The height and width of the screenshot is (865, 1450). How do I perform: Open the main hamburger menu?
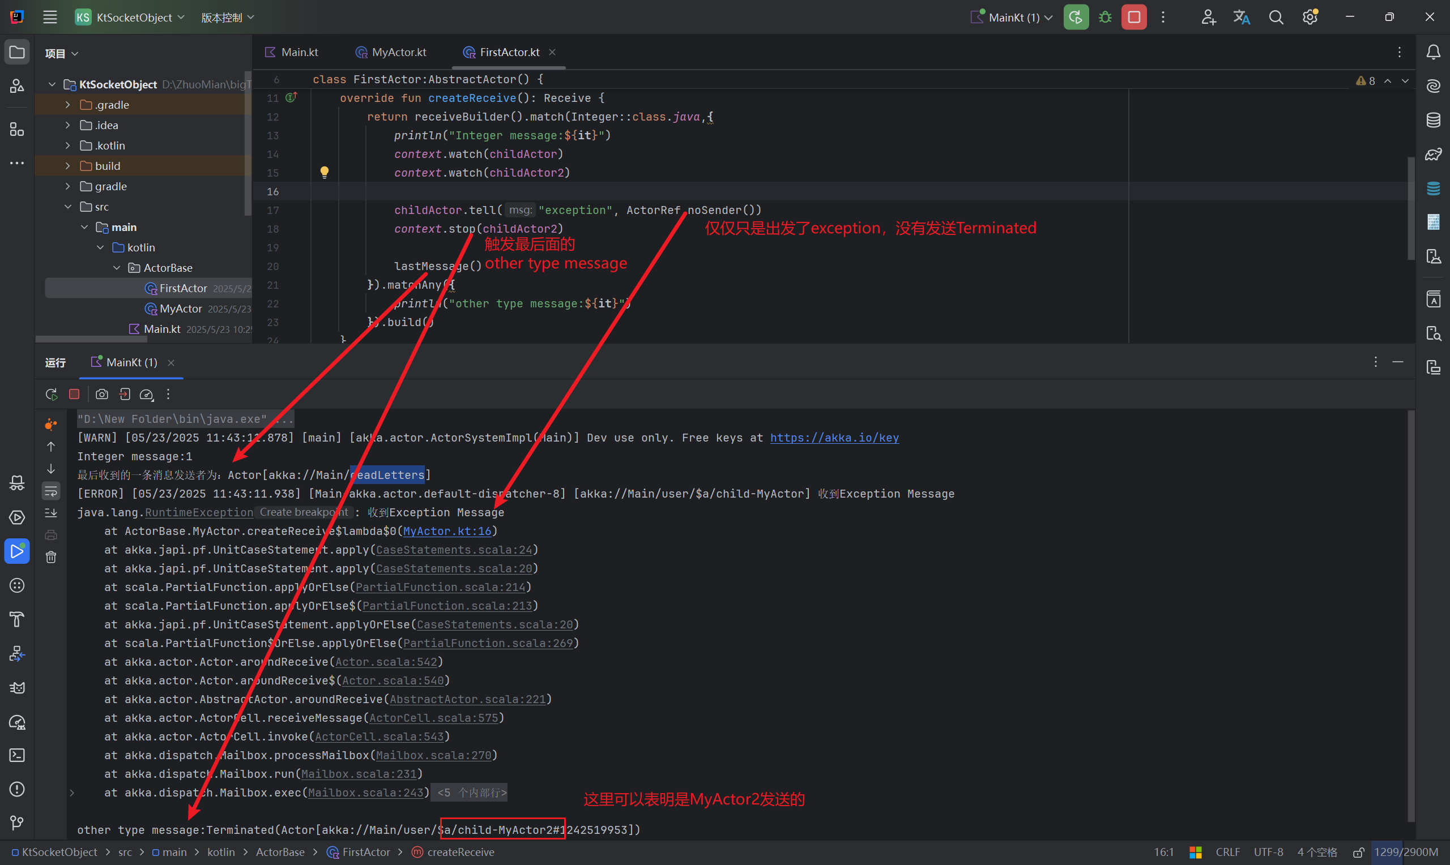pos(50,17)
